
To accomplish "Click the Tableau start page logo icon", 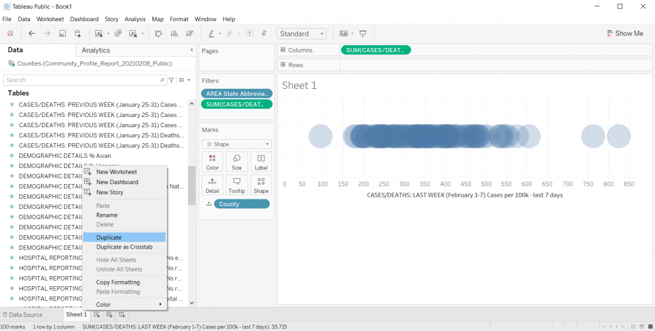I will tap(10, 33).
